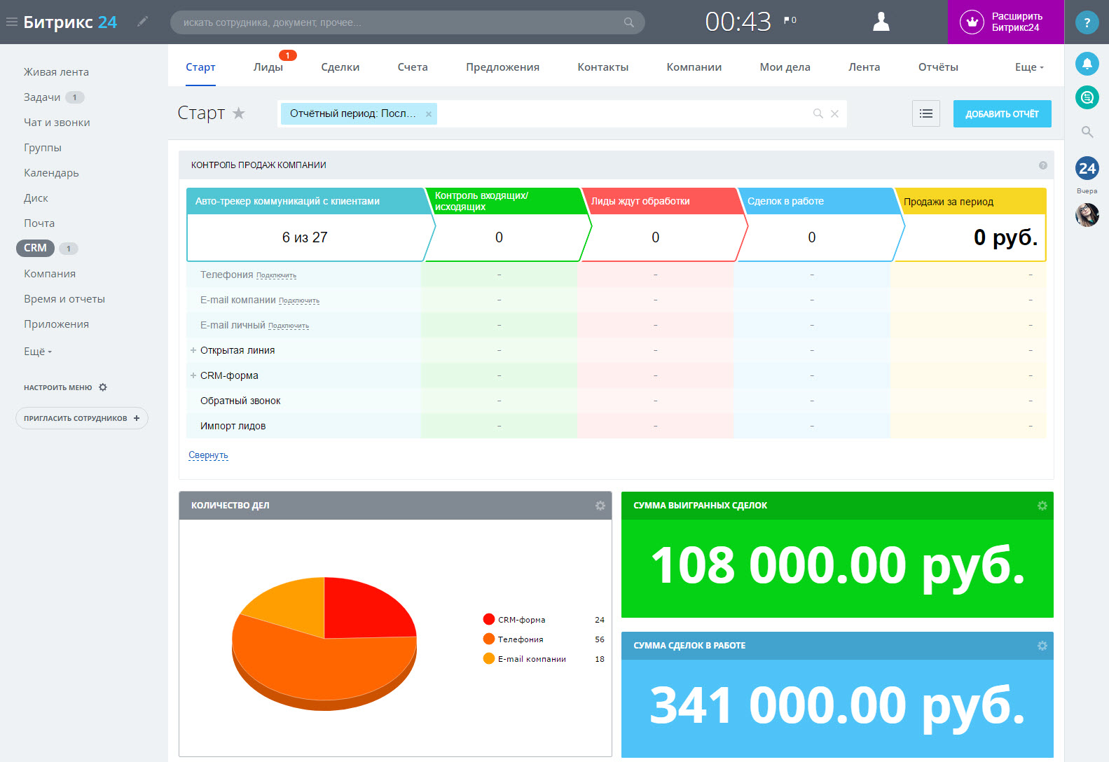Open Компания in the sidebar
1109x762 pixels.
tap(50, 274)
